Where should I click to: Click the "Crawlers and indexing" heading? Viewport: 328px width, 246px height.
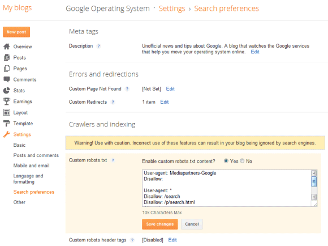[x=102, y=124]
